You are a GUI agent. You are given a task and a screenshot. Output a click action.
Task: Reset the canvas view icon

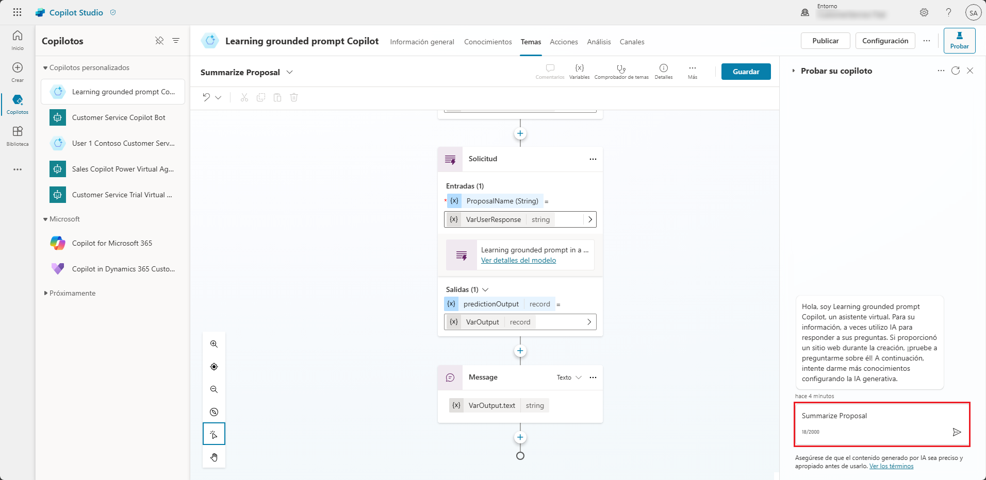point(214,412)
